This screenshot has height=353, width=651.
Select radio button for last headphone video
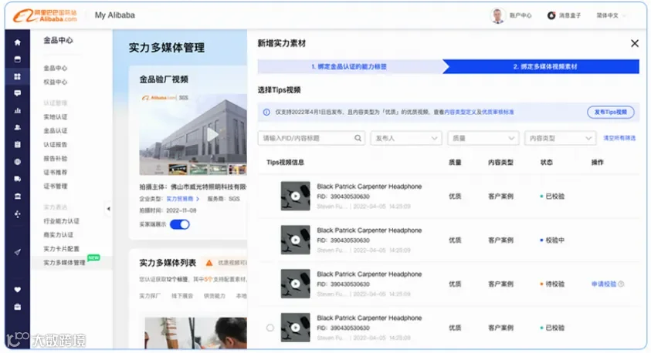tap(270, 328)
